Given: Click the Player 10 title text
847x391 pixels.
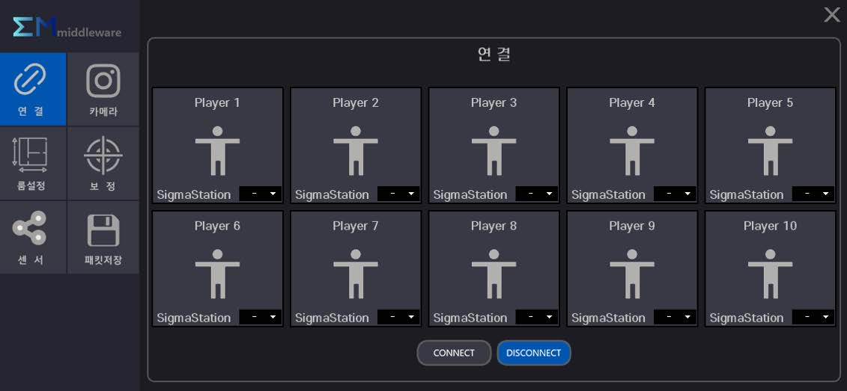Looking at the screenshot, I should [x=771, y=226].
